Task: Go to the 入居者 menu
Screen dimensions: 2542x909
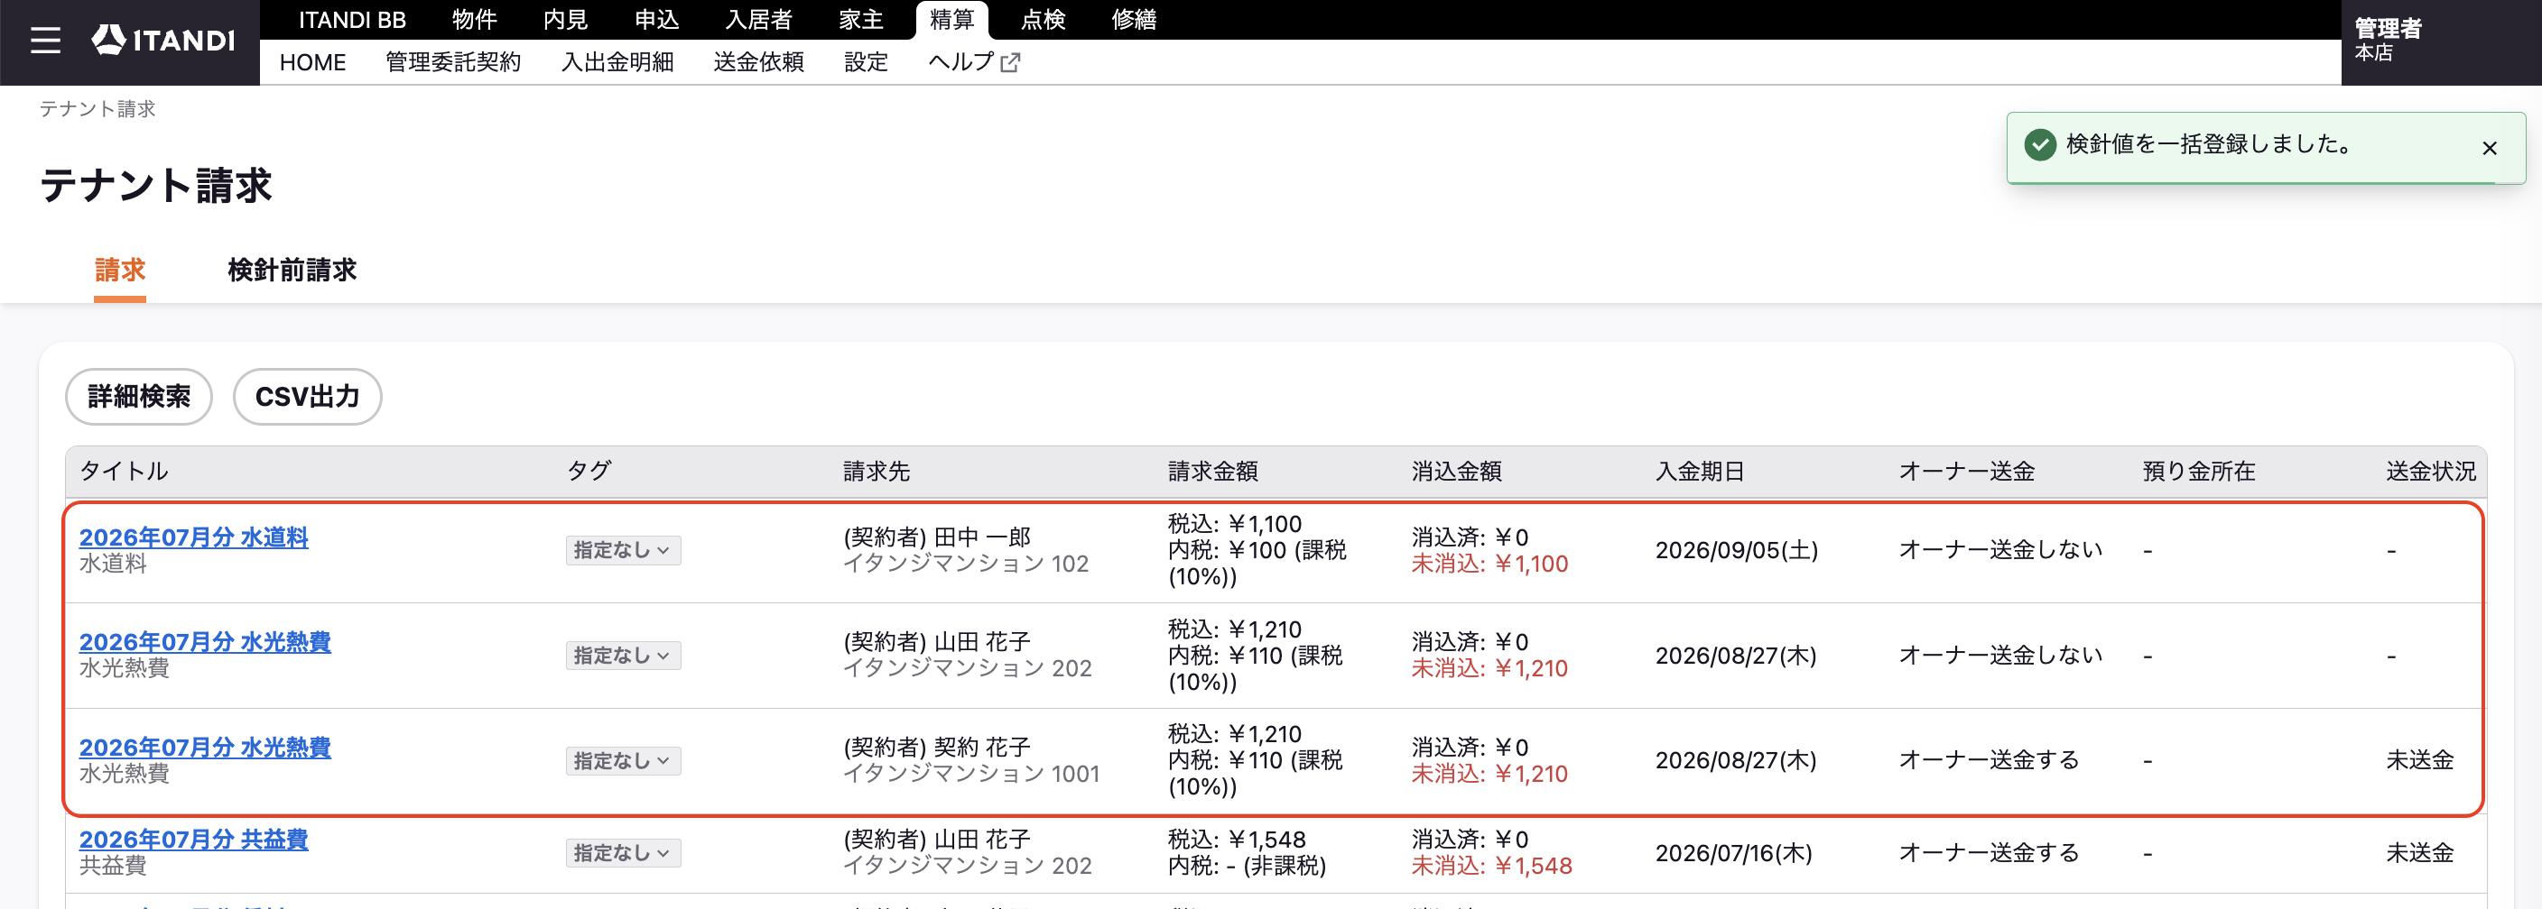Action: click(x=758, y=20)
